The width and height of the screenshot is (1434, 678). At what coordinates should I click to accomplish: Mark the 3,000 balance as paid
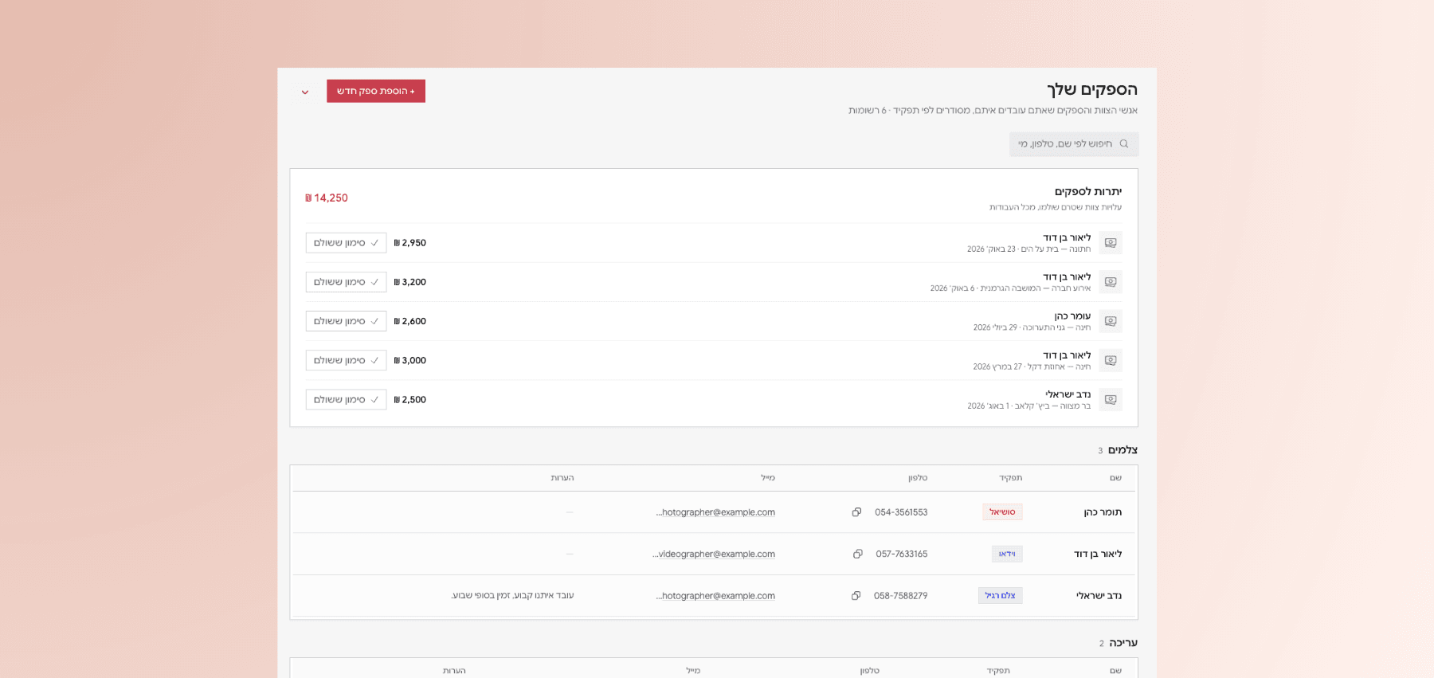[x=346, y=360]
